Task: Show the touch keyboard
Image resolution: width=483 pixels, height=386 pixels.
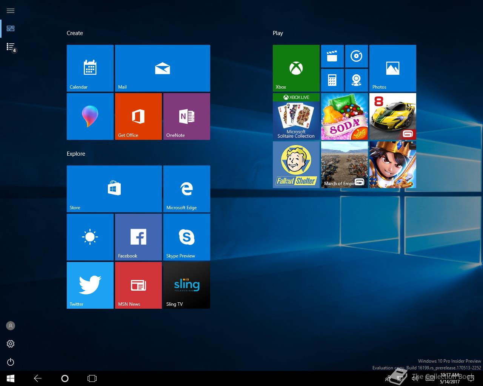Action: coord(430,378)
